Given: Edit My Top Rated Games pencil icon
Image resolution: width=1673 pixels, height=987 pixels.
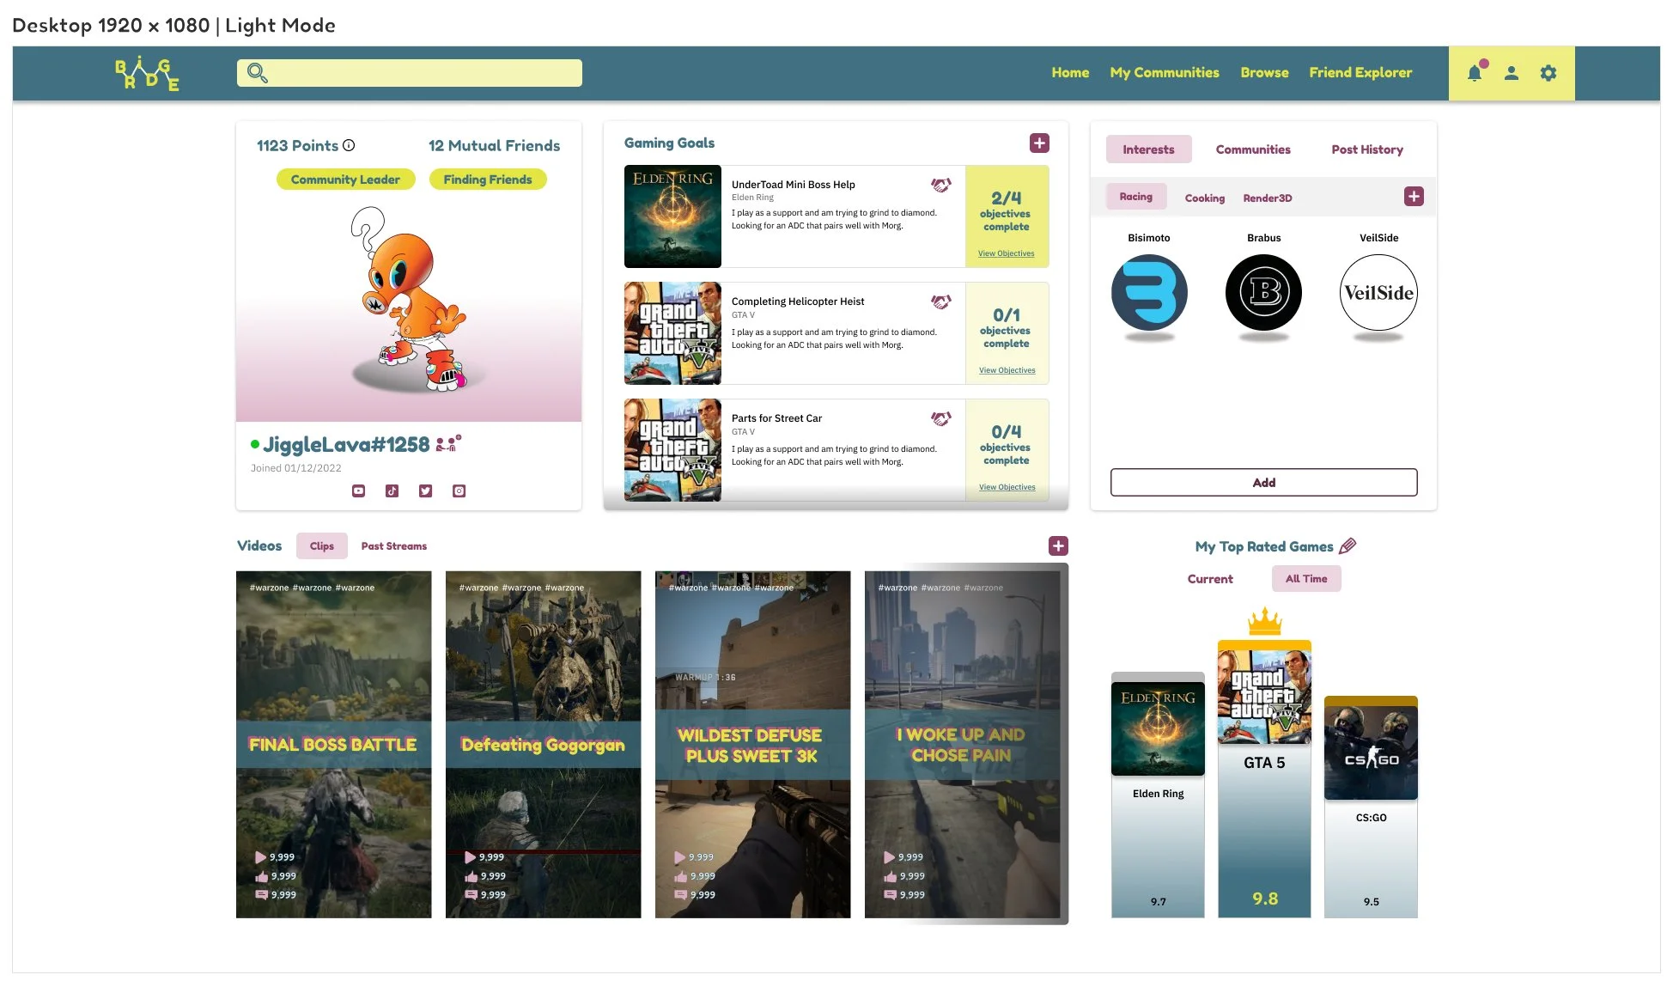Looking at the screenshot, I should click(x=1348, y=545).
